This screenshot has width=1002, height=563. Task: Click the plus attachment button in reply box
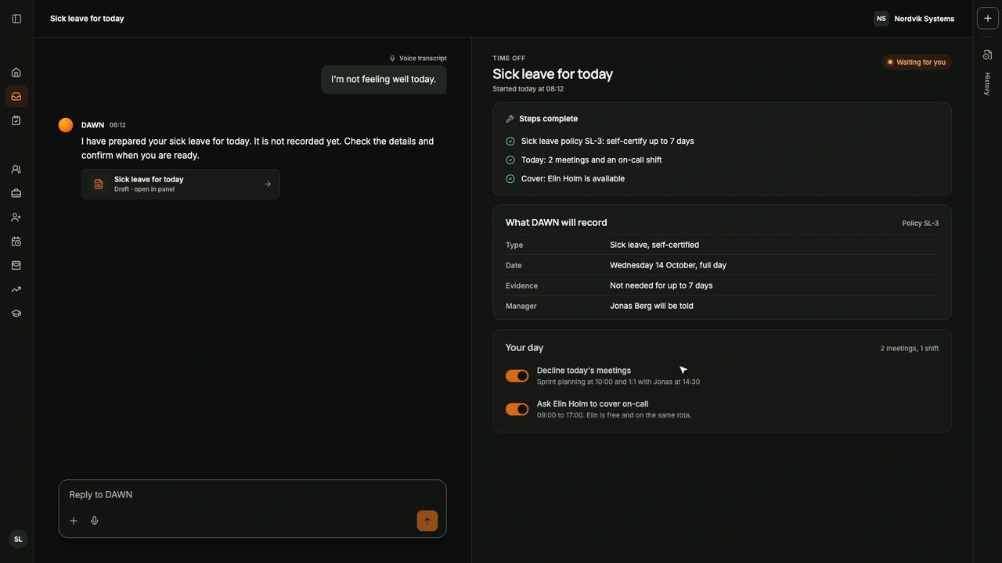click(74, 521)
